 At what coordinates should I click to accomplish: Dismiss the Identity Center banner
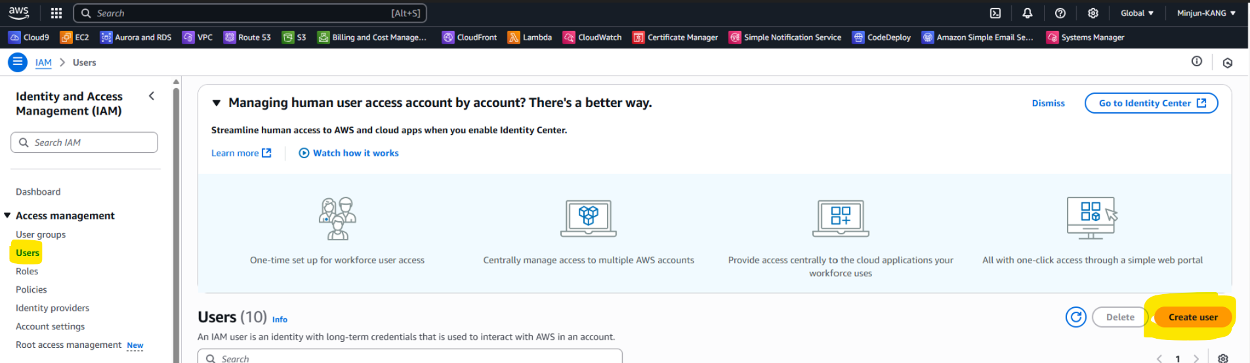click(1048, 103)
